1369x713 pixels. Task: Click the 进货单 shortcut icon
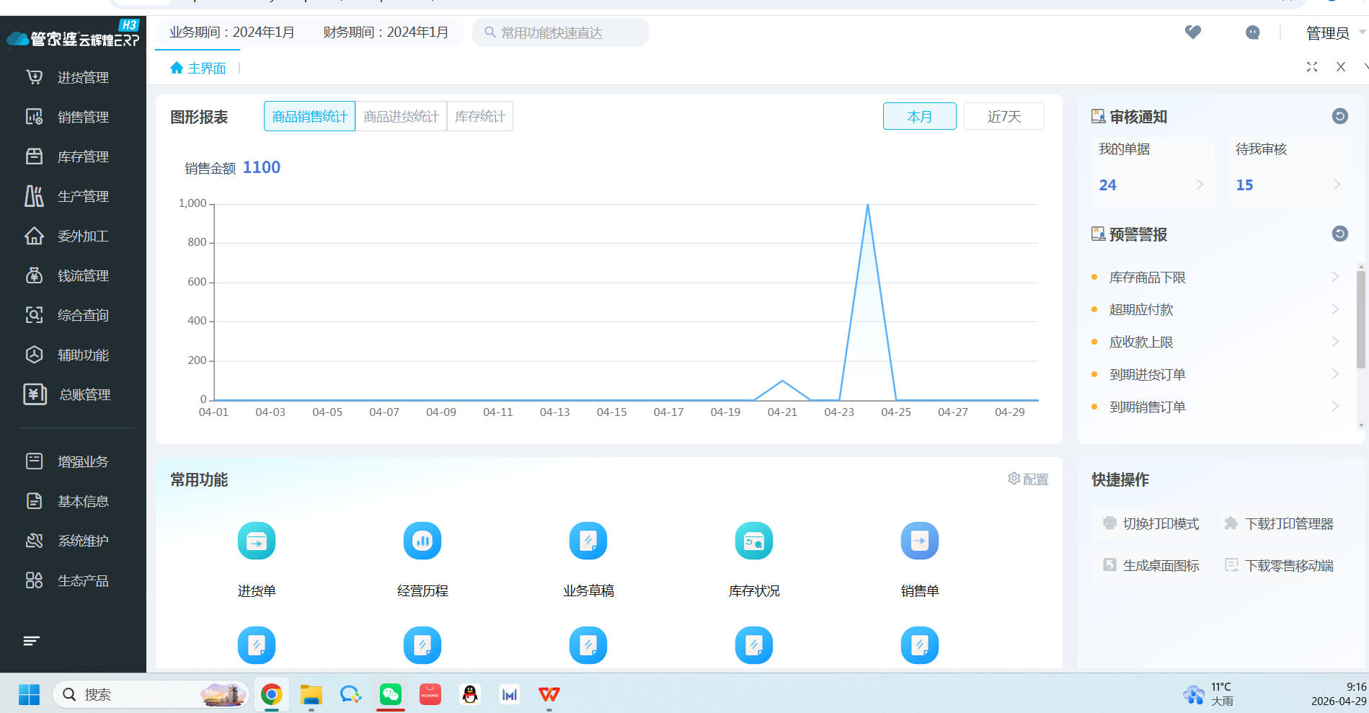[257, 541]
